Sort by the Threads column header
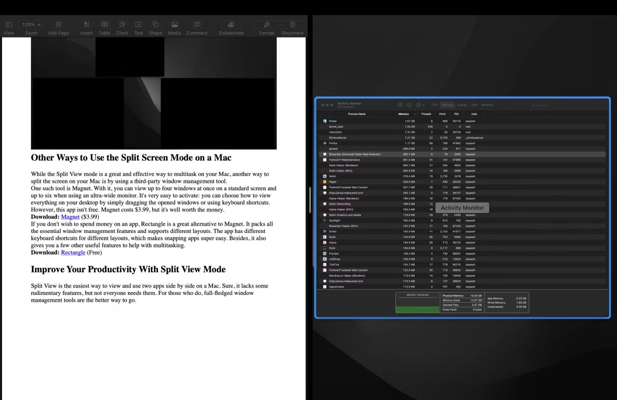Viewport: 617px width, 400px height. tap(426, 114)
